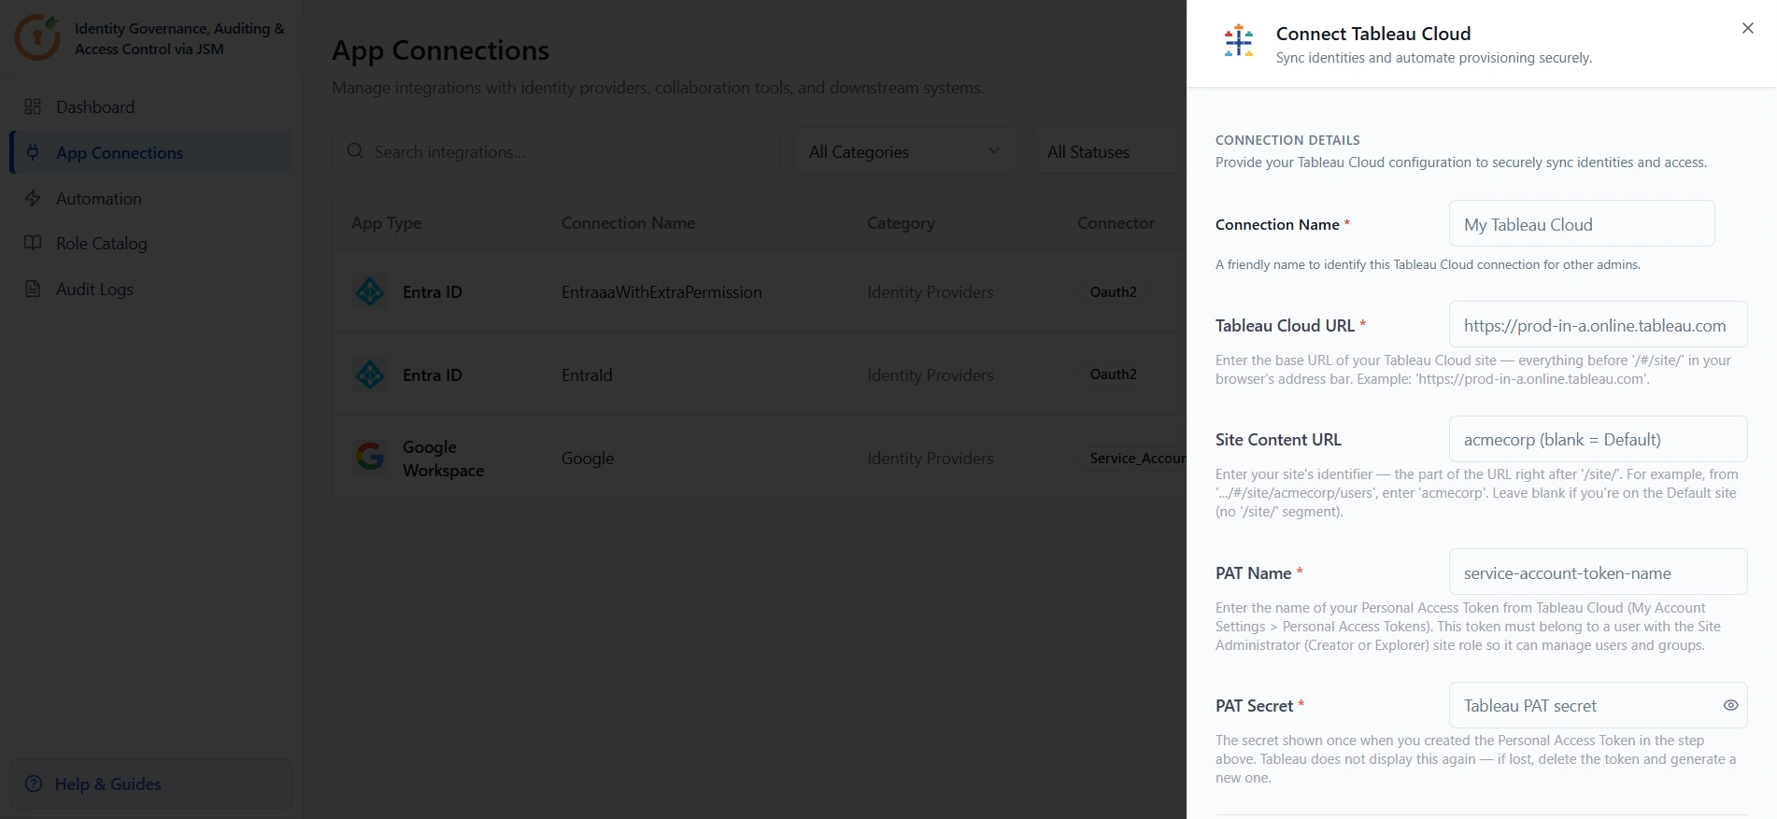The width and height of the screenshot is (1777, 819).
Task: Click the Google Workspace logo icon
Action: [x=370, y=458]
